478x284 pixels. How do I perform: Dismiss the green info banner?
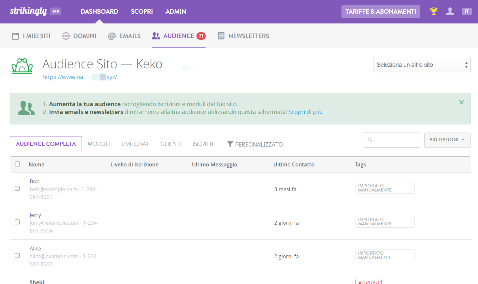click(x=461, y=102)
